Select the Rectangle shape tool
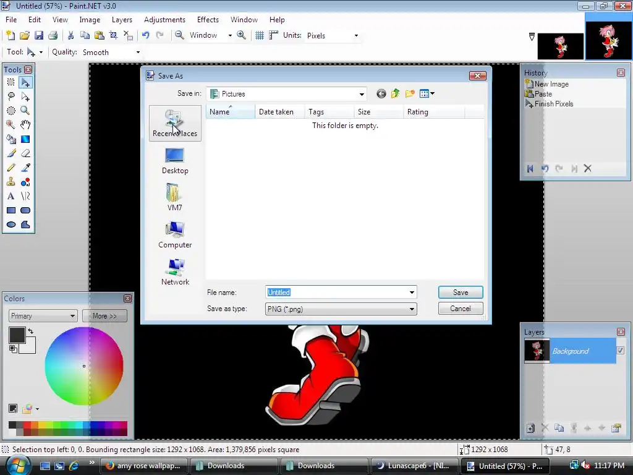 (x=11, y=210)
